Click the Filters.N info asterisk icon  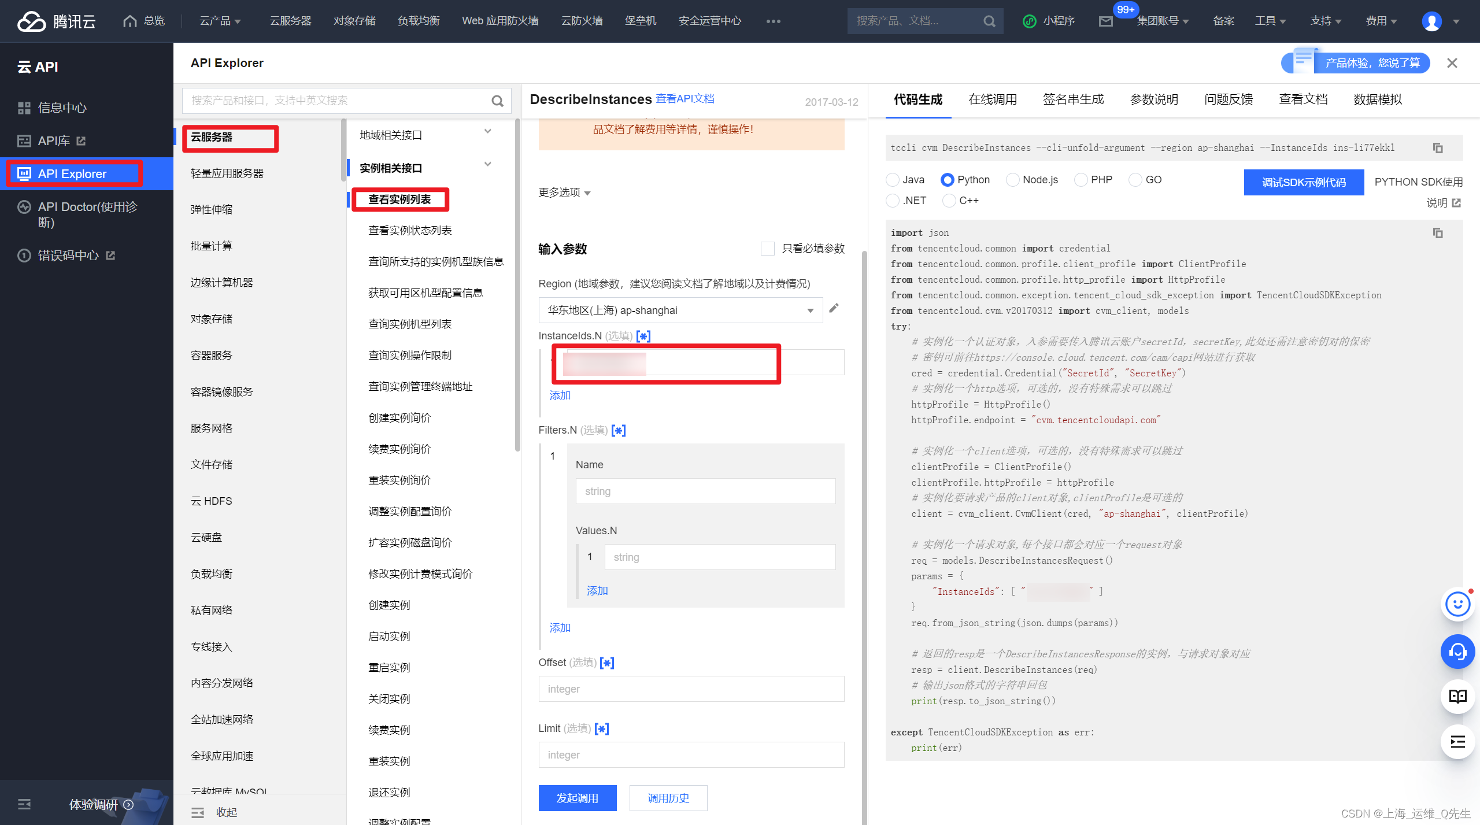pyautogui.click(x=619, y=430)
